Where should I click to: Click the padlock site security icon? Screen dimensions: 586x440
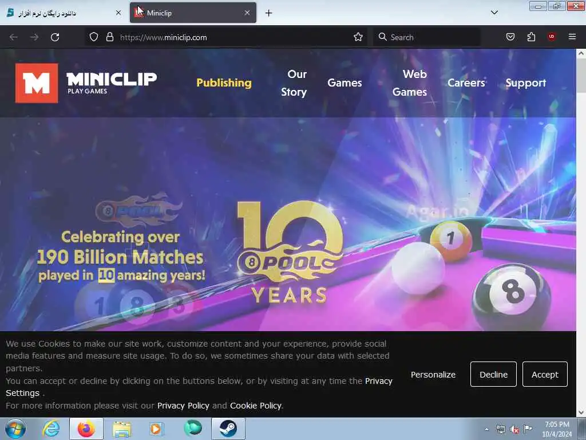tap(109, 37)
